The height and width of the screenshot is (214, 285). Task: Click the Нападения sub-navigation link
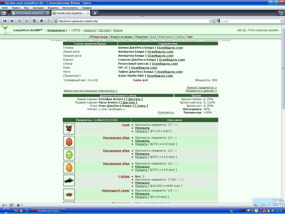[57, 40]
